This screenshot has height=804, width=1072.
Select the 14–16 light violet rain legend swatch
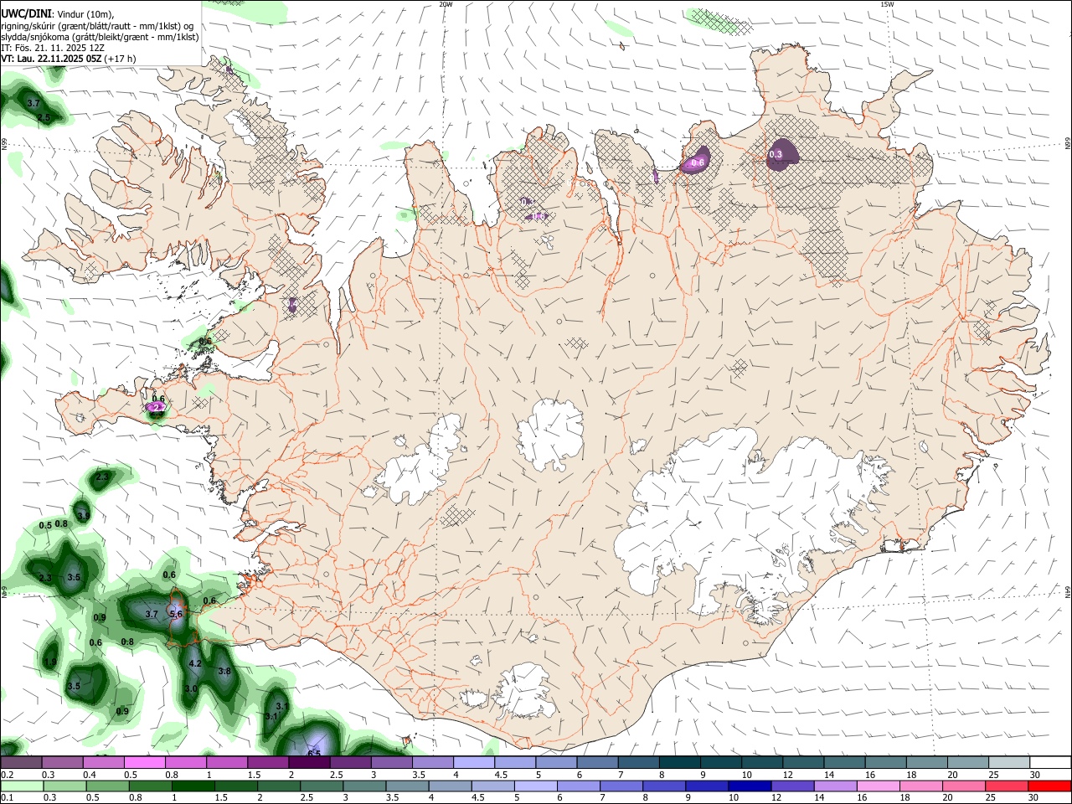coord(834,786)
